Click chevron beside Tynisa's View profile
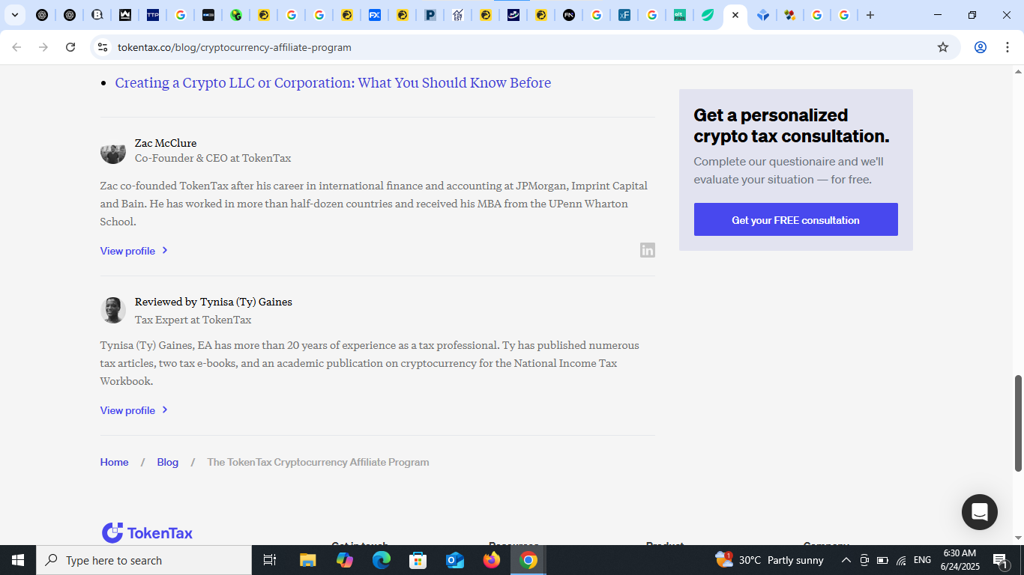This screenshot has height=575, width=1024. pos(165,410)
